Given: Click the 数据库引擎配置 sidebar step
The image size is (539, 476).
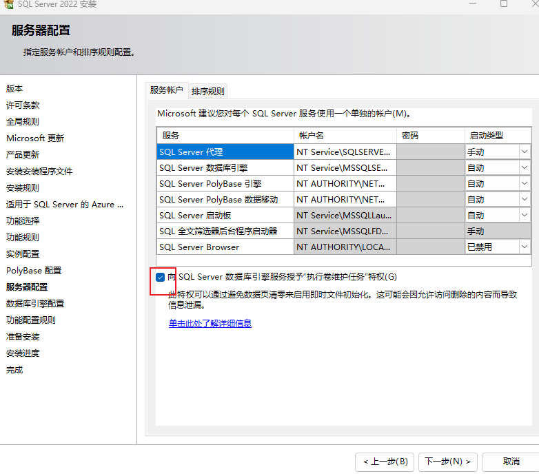Looking at the screenshot, I should (35, 304).
